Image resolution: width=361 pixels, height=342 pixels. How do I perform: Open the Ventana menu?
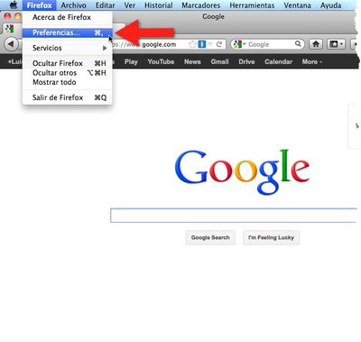tap(297, 5)
